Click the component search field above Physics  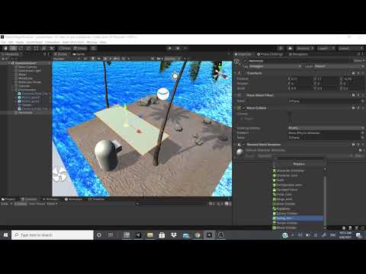[x=299, y=158]
